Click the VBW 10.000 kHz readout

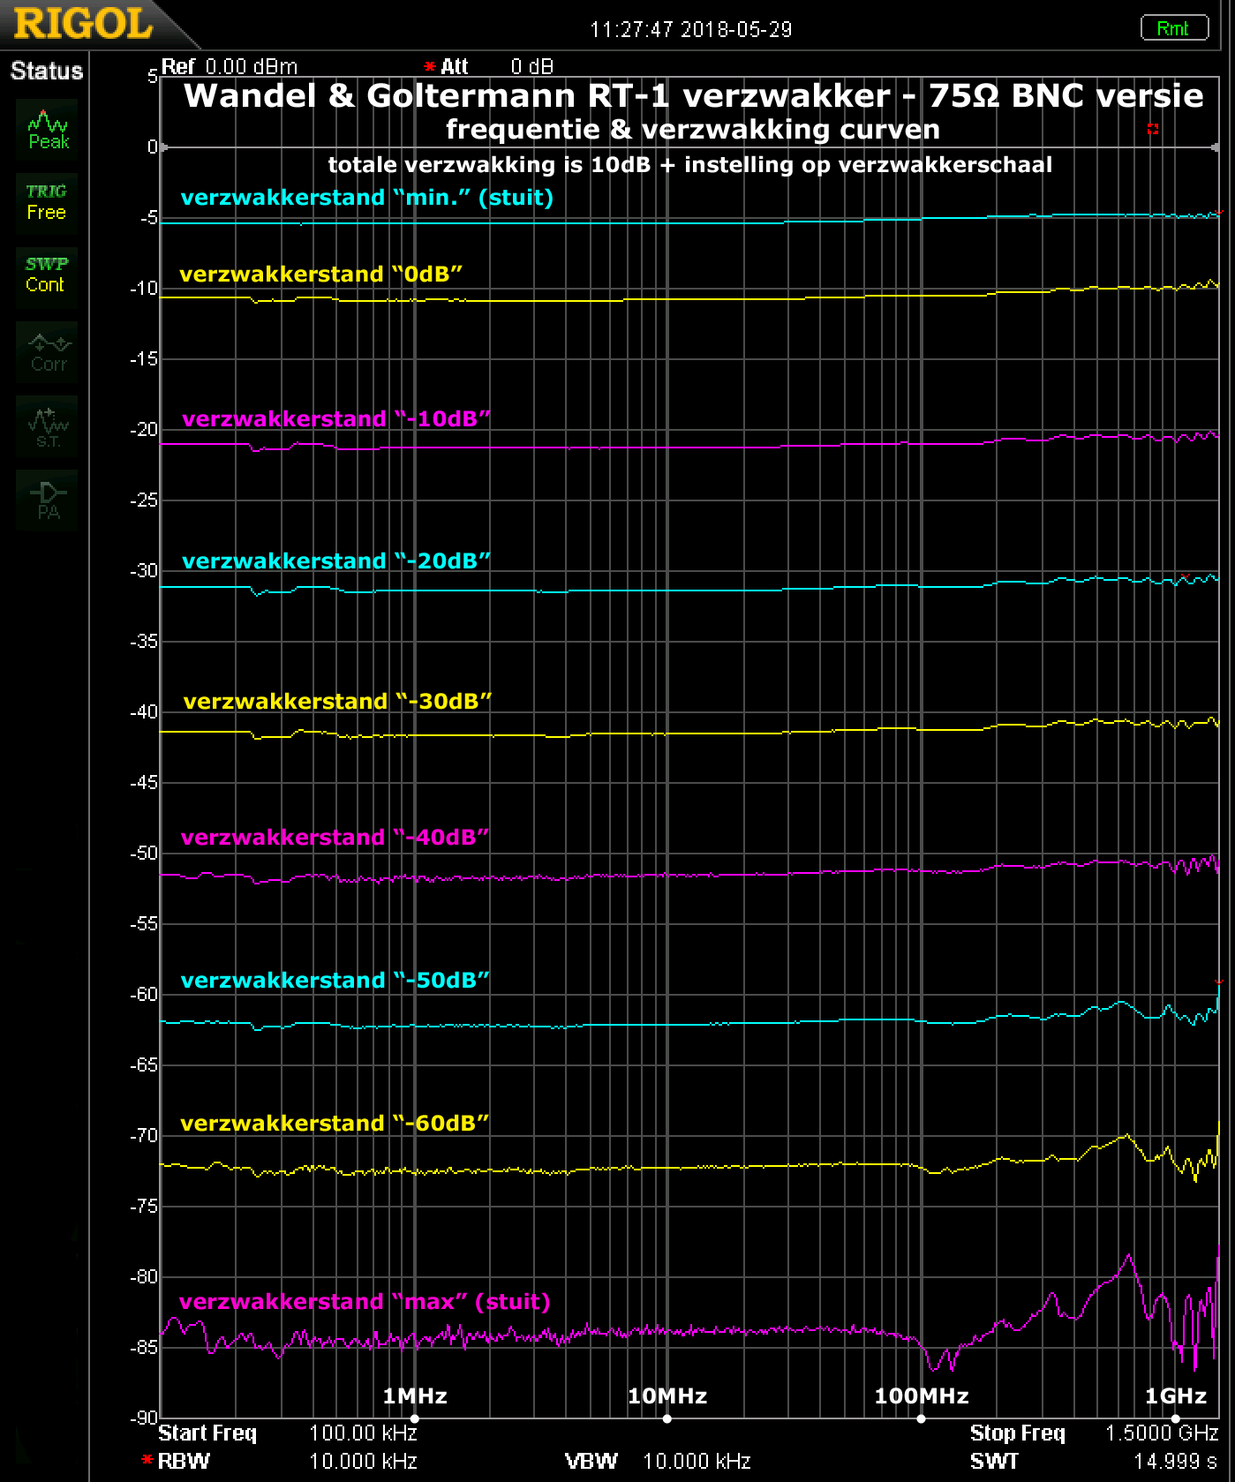tap(658, 1461)
